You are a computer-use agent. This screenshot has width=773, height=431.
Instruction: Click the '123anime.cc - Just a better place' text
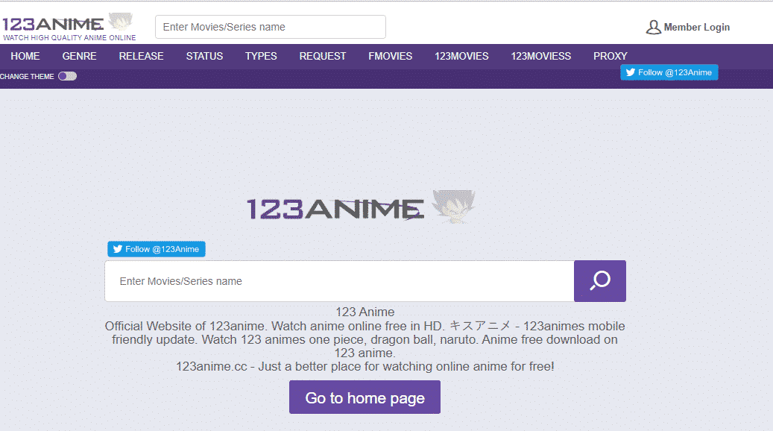click(365, 366)
